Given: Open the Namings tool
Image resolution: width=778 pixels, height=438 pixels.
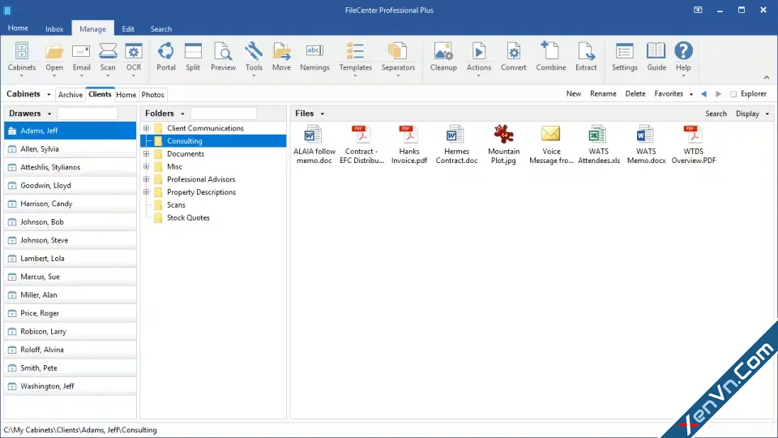Looking at the screenshot, I should coord(314,57).
